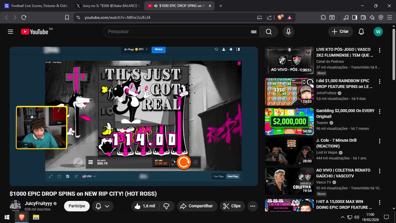Open options for LIVE KTO PÓS-JOGO video

pos(379,50)
